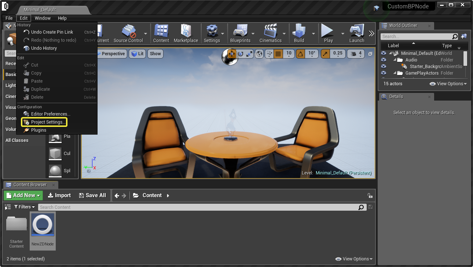
Task: Open the Window menu
Action: click(43, 18)
